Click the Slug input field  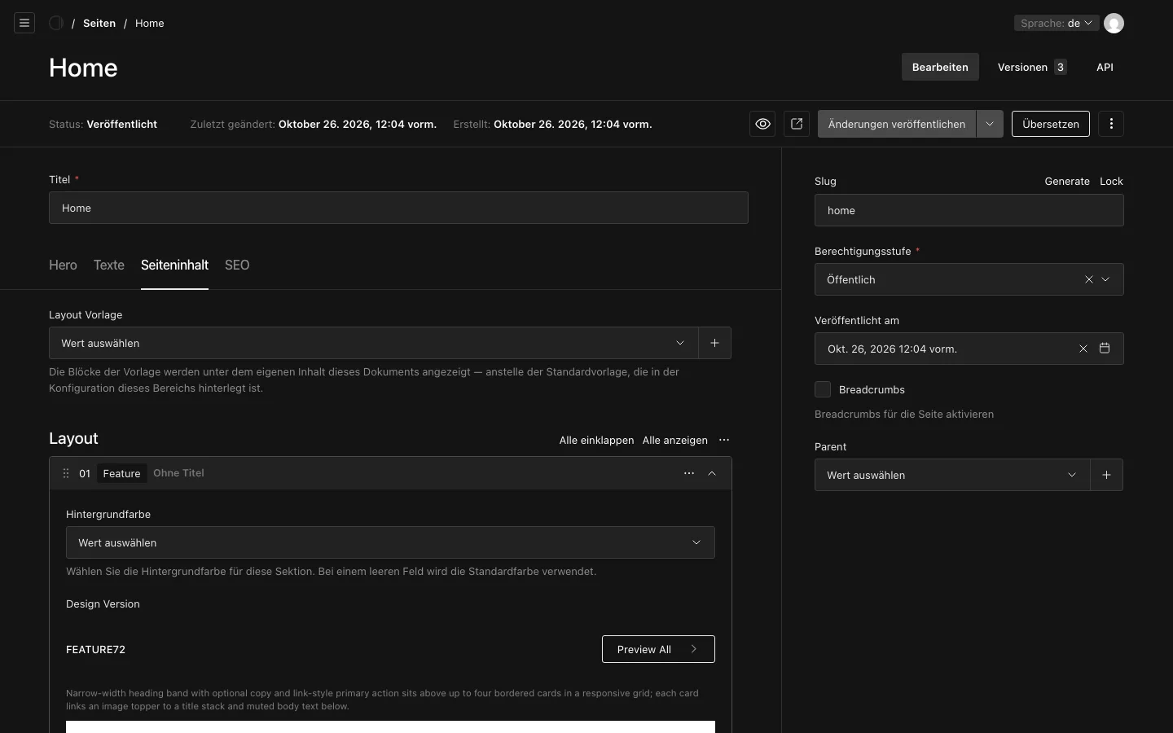tap(969, 210)
